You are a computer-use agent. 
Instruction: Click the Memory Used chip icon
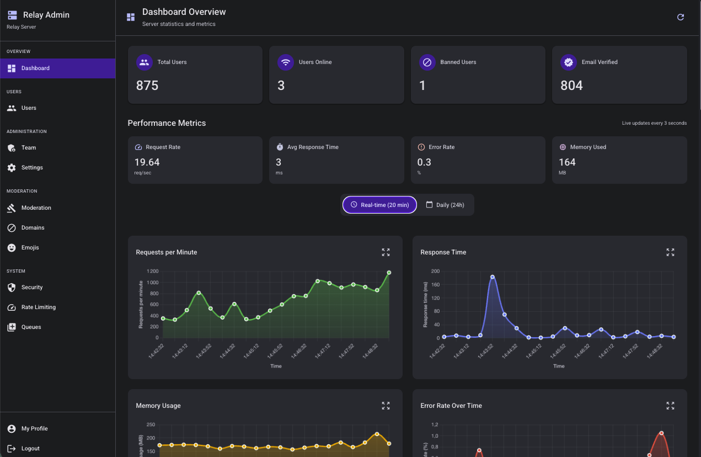[x=563, y=147]
